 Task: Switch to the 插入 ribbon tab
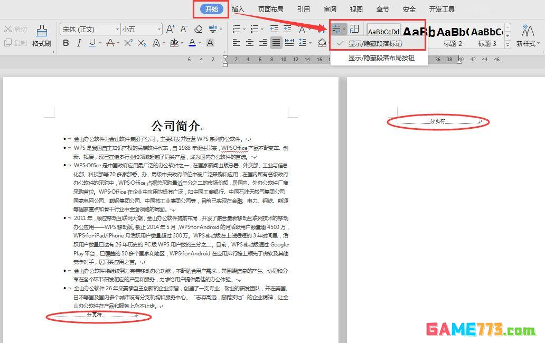pos(238,9)
